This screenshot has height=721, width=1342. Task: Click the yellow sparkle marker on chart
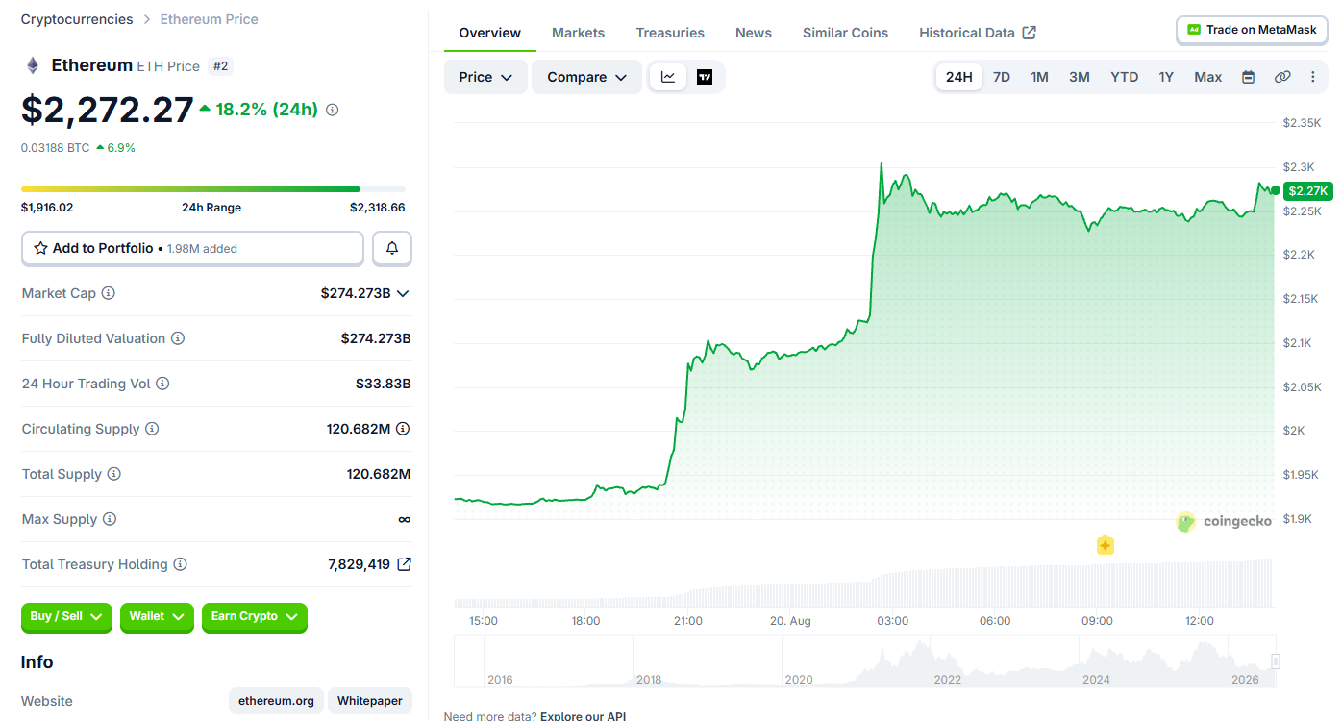coord(1106,545)
